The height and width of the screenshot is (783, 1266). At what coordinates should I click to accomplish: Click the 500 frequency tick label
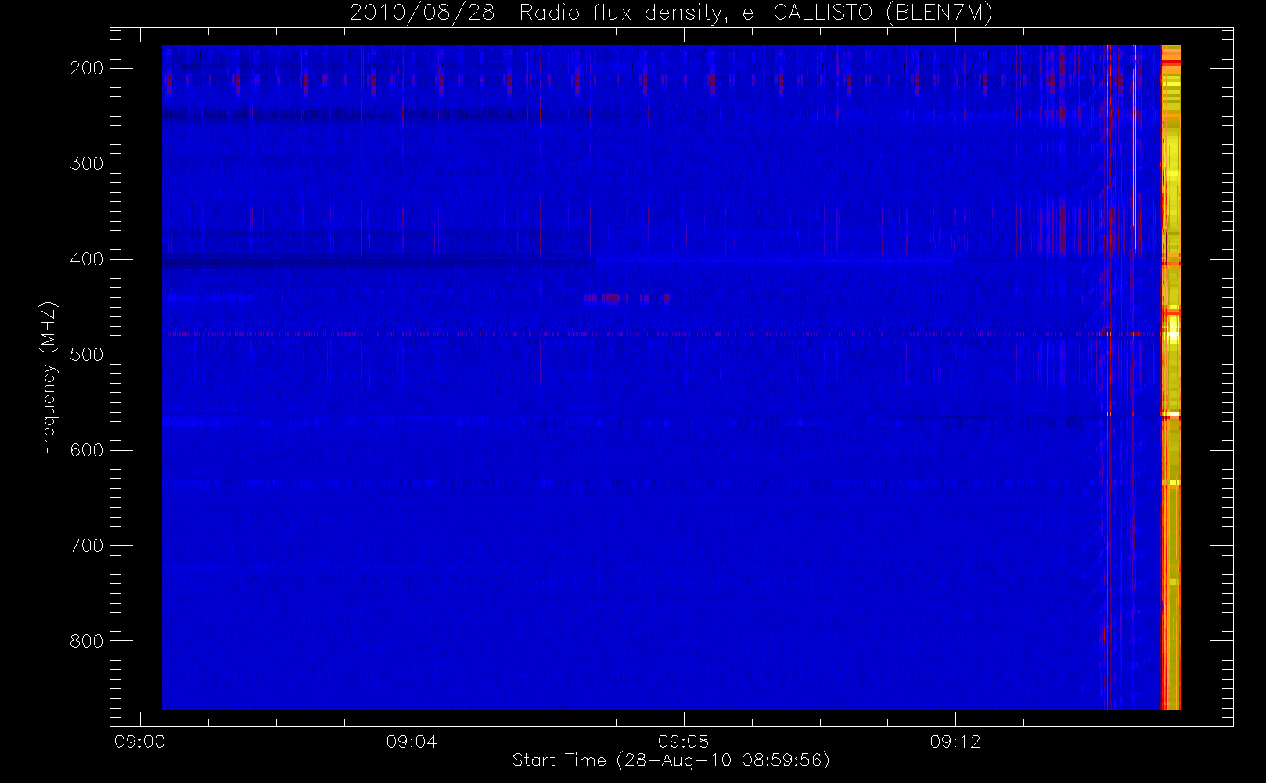point(87,355)
